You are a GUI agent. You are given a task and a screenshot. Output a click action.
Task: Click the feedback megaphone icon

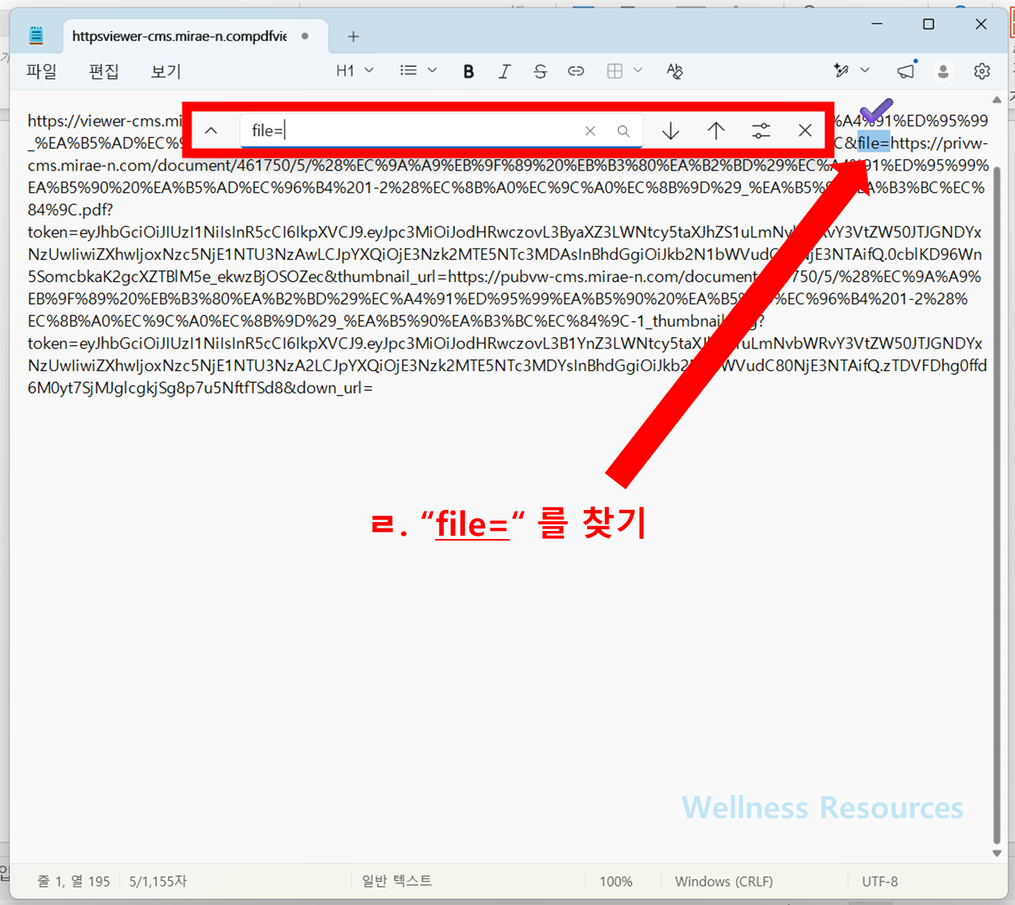906,71
